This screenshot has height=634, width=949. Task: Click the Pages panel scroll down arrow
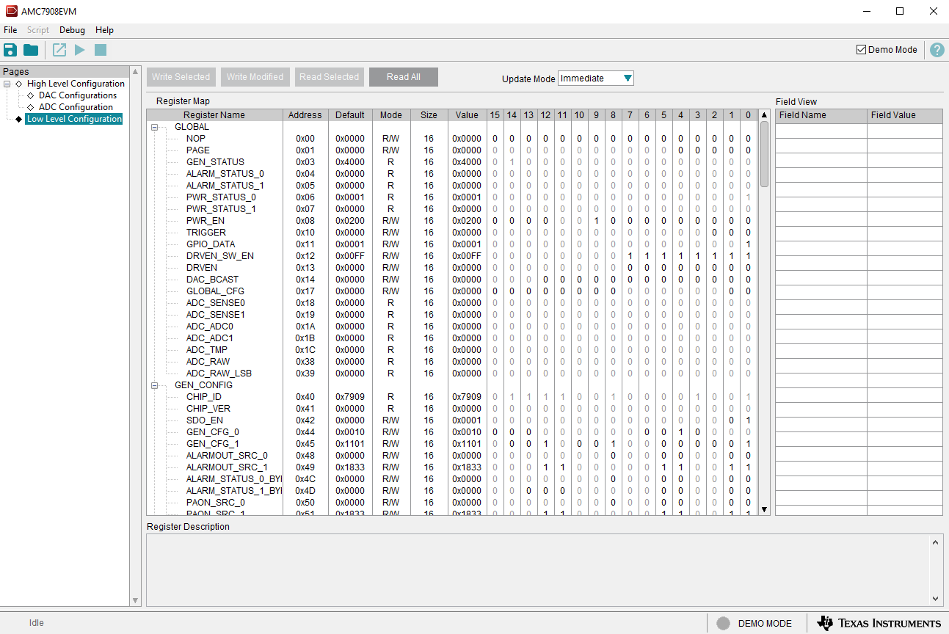pyautogui.click(x=135, y=600)
